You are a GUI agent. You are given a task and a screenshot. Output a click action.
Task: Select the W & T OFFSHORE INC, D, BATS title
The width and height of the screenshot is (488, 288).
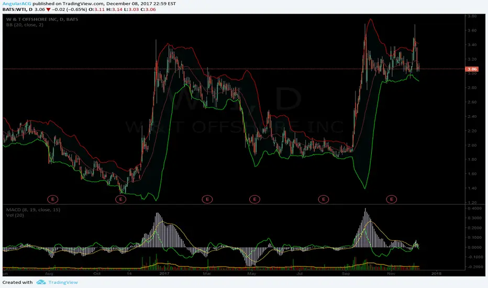42,19
